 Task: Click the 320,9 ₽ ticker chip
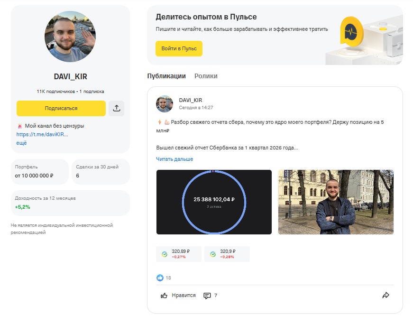tap(227, 254)
